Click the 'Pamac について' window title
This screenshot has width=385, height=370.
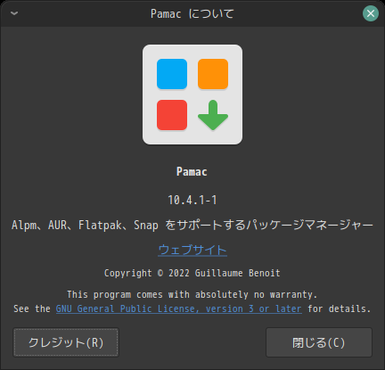(x=192, y=13)
